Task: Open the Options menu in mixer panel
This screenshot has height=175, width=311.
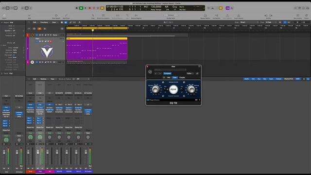Action: click(x=43, y=79)
